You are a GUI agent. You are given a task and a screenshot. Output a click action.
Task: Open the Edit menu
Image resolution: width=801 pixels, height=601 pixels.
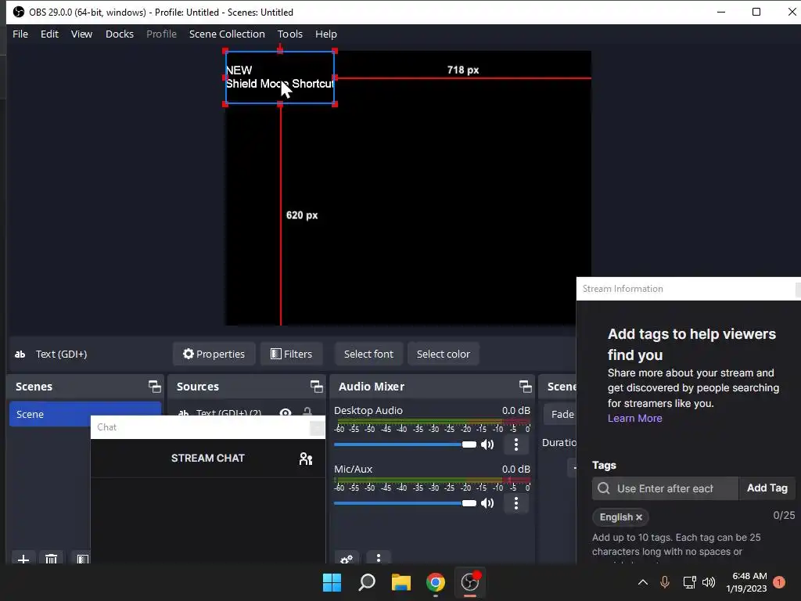(x=49, y=34)
